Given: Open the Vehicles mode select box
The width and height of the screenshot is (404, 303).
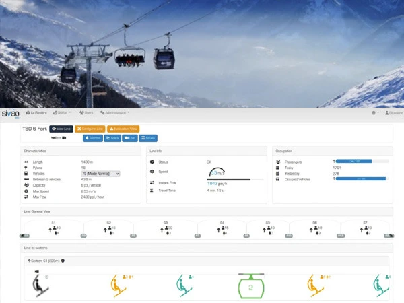Looking at the screenshot, I should [x=100, y=174].
